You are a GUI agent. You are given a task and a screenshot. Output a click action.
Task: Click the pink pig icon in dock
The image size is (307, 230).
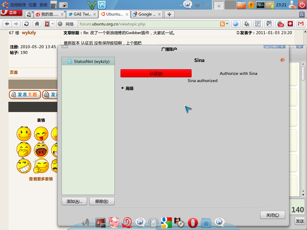[x=114, y=223]
